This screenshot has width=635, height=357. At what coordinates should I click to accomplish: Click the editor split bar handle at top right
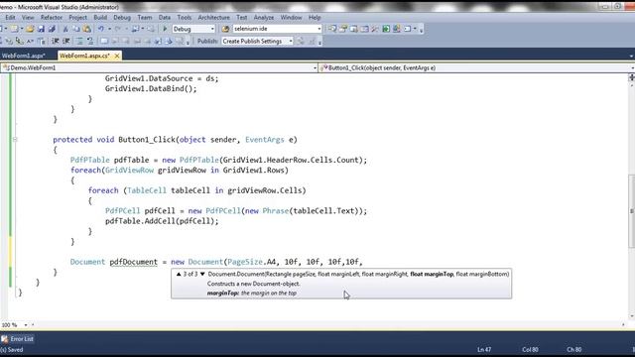click(x=631, y=77)
